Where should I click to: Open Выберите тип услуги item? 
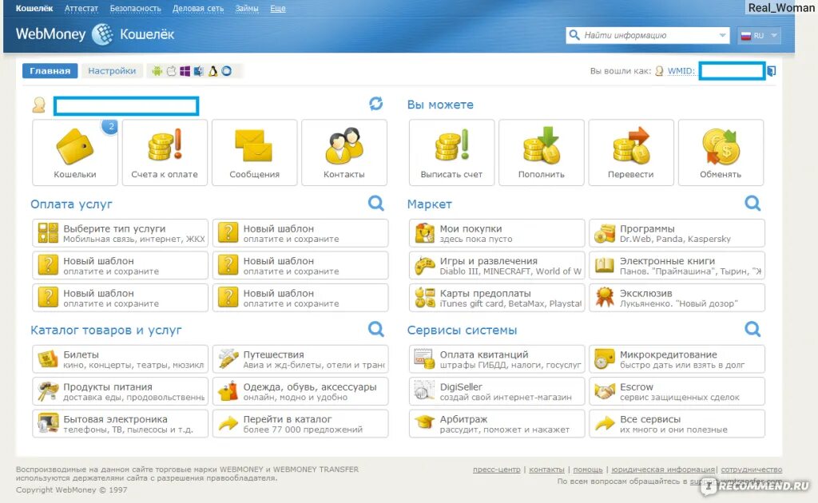coord(120,233)
